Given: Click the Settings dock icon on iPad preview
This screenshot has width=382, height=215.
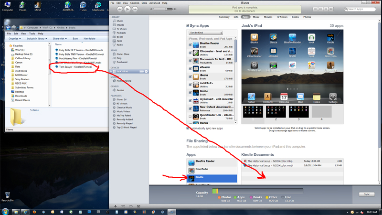Looking at the screenshot, I should click(x=333, y=97).
